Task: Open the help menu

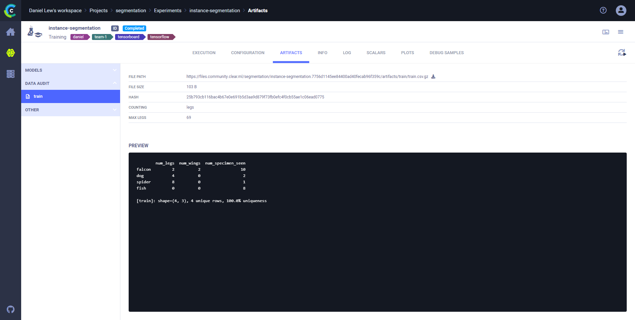Action: tap(603, 10)
